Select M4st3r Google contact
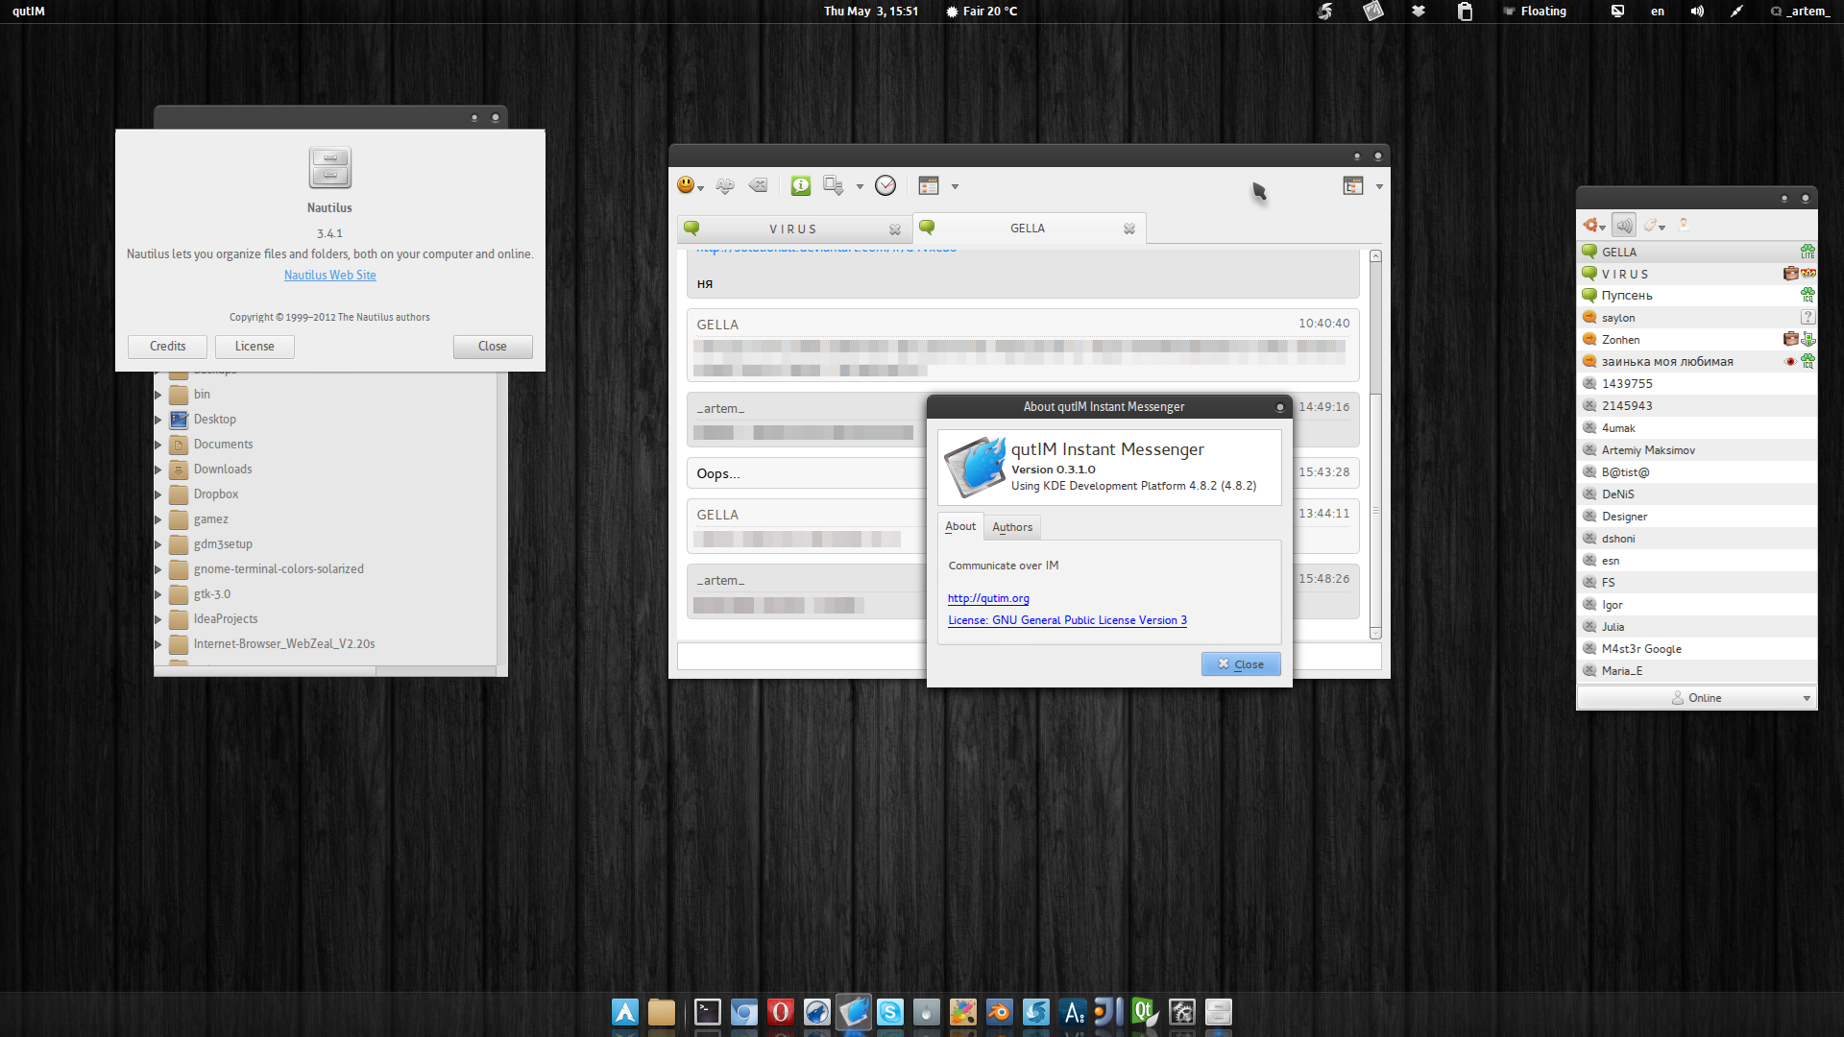The image size is (1844, 1037). (1696, 649)
